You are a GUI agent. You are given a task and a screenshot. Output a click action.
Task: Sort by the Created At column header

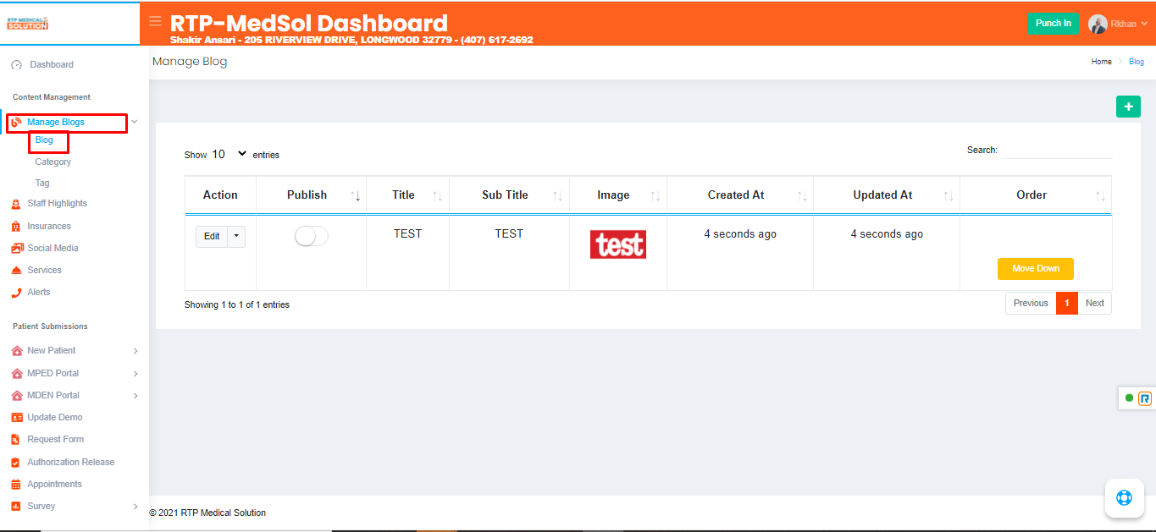click(740, 195)
